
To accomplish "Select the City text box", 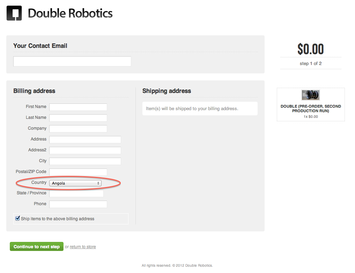I will [x=85, y=161].
